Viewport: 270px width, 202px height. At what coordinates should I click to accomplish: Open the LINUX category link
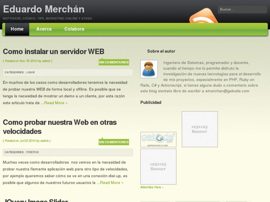click(30, 72)
